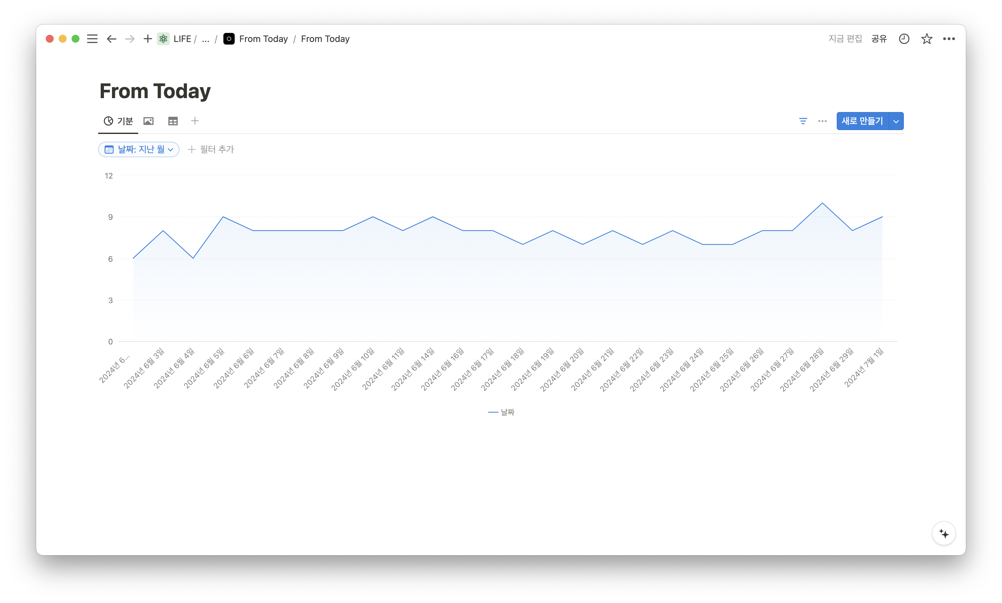Open the LIFE workspace icon in breadcrumb

click(x=163, y=39)
